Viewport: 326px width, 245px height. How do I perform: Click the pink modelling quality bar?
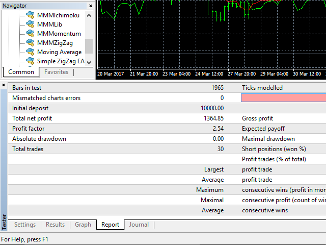pyautogui.click(x=283, y=98)
